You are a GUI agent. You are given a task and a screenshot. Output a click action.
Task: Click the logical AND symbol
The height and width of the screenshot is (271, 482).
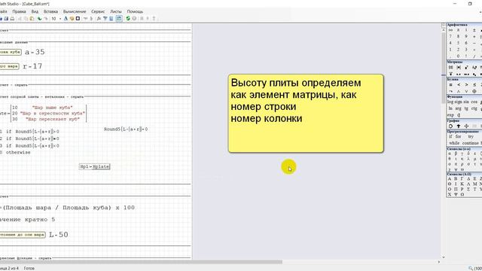(x=459, y=91)
